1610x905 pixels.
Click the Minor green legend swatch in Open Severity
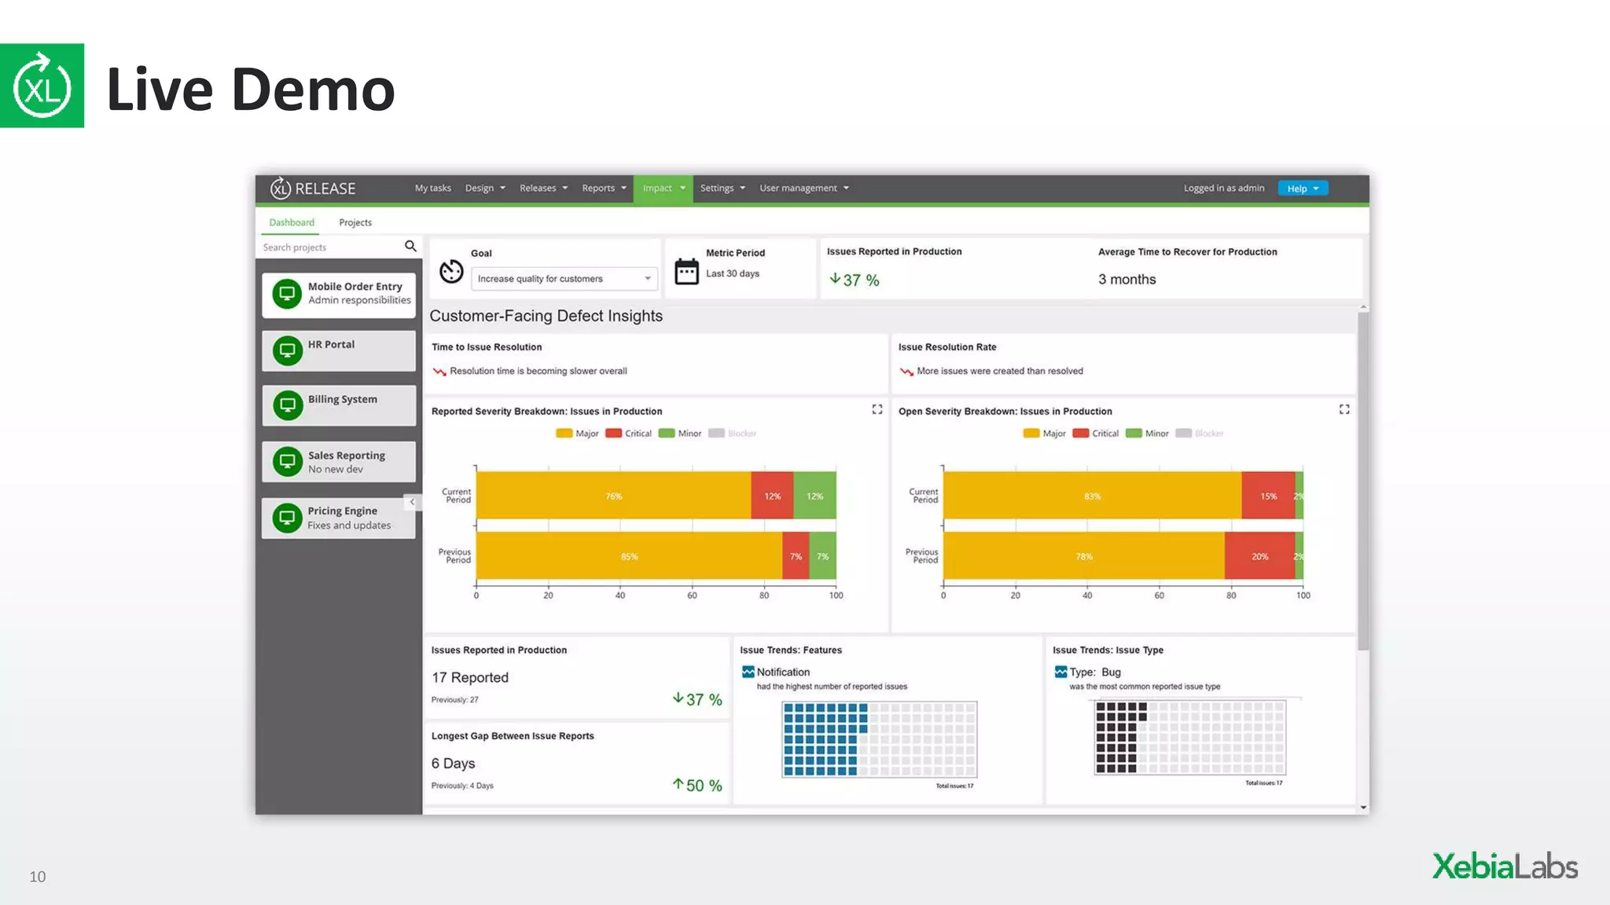tap(1134, 434)
